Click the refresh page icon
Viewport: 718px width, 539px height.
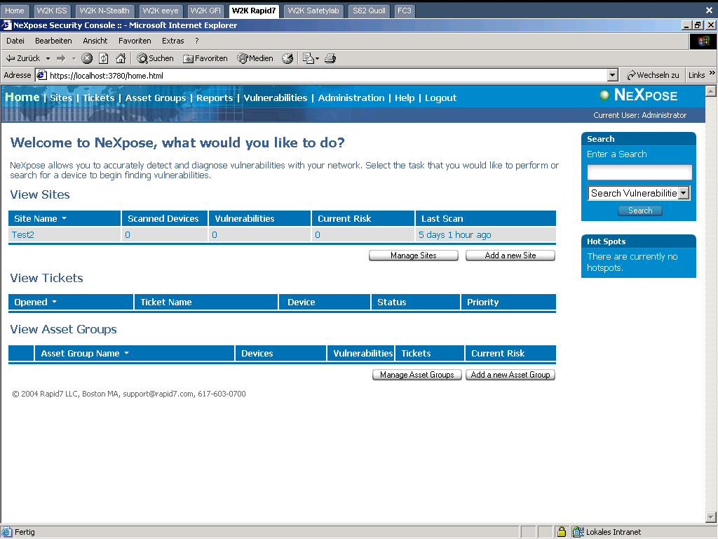tap(104, 58)
